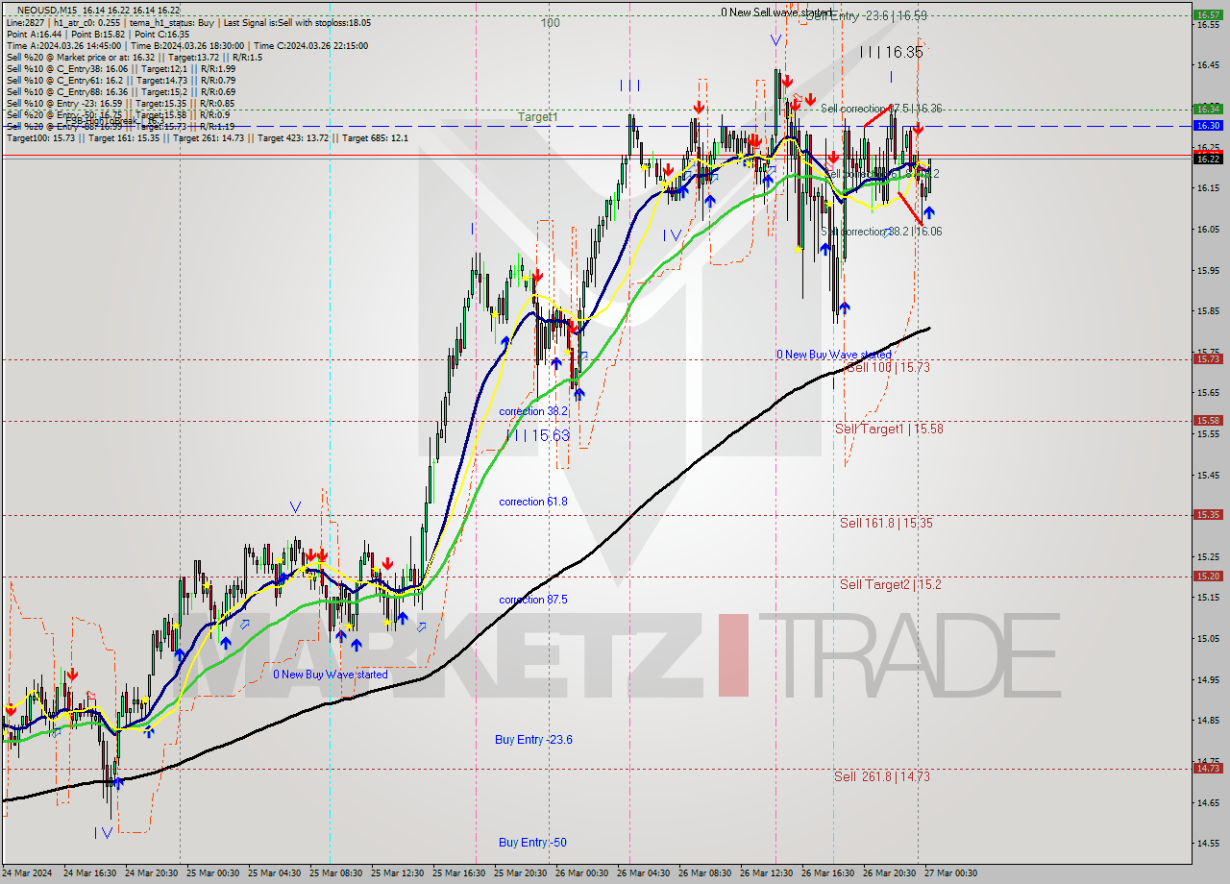
Task: Click the '27 Mar 00:30' time axis label
Action: (950, 873)
